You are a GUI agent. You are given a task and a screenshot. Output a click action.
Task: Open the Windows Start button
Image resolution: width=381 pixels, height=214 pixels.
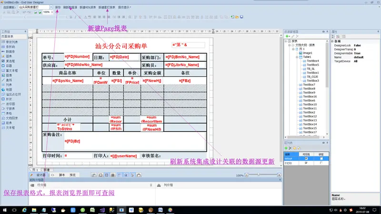point(5,210)
